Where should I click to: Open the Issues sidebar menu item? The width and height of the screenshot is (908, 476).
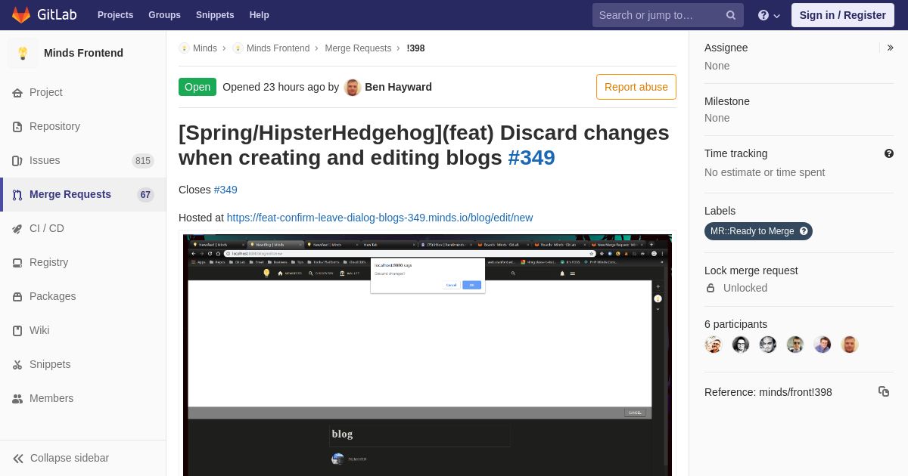[82, 160]
